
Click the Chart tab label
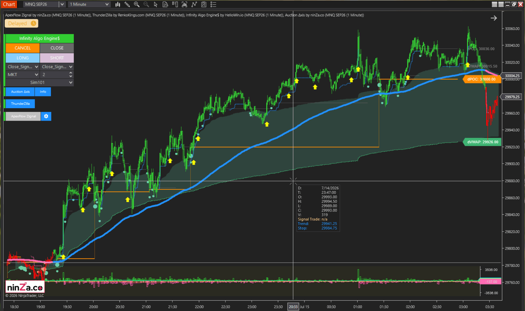pos(9,4)
